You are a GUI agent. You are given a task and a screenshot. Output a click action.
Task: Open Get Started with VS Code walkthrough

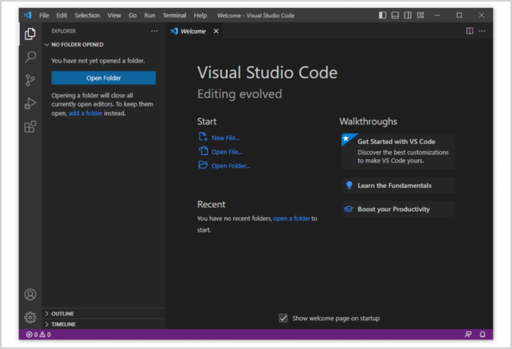pyautogui.click(x=398, y=151)
